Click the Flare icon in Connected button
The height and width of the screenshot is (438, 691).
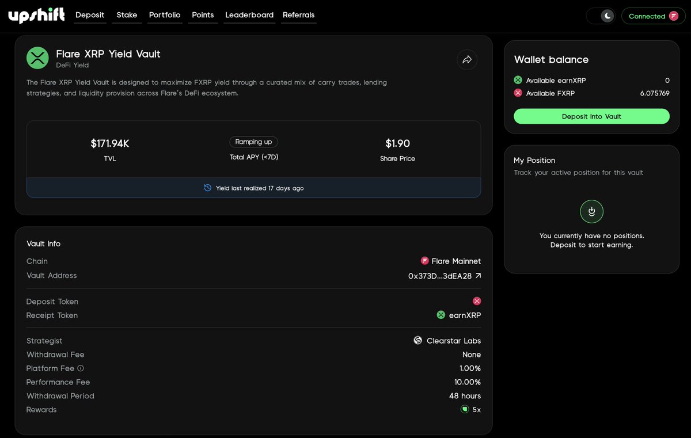[673, 16]
